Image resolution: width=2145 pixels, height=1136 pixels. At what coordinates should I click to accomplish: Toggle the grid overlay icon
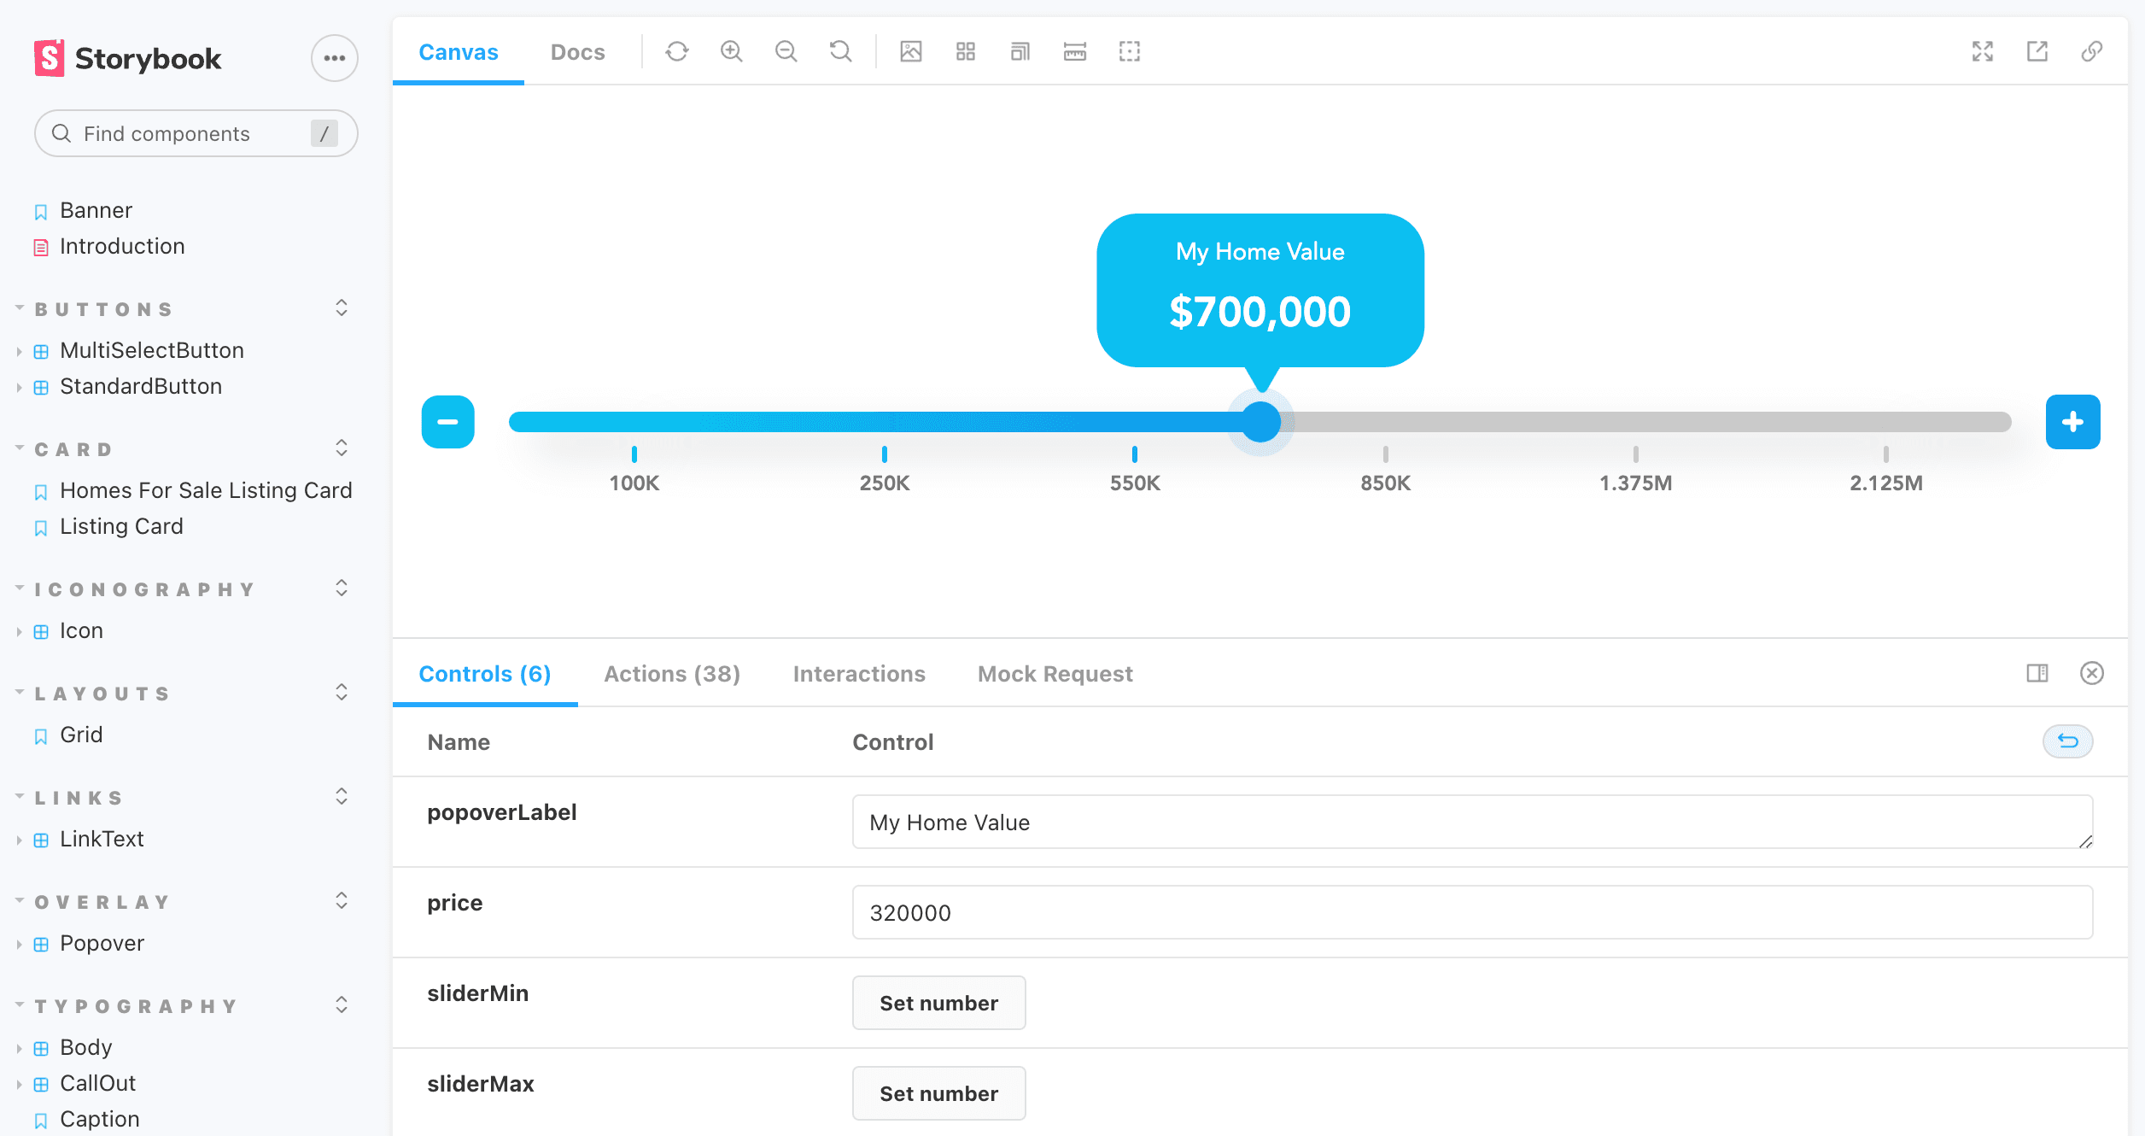[966, 52]
